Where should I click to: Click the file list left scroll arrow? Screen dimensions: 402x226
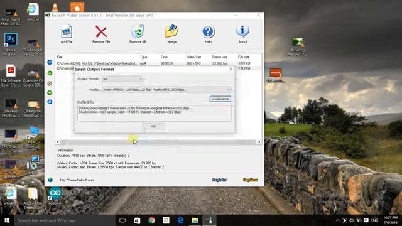click(58, 142)
